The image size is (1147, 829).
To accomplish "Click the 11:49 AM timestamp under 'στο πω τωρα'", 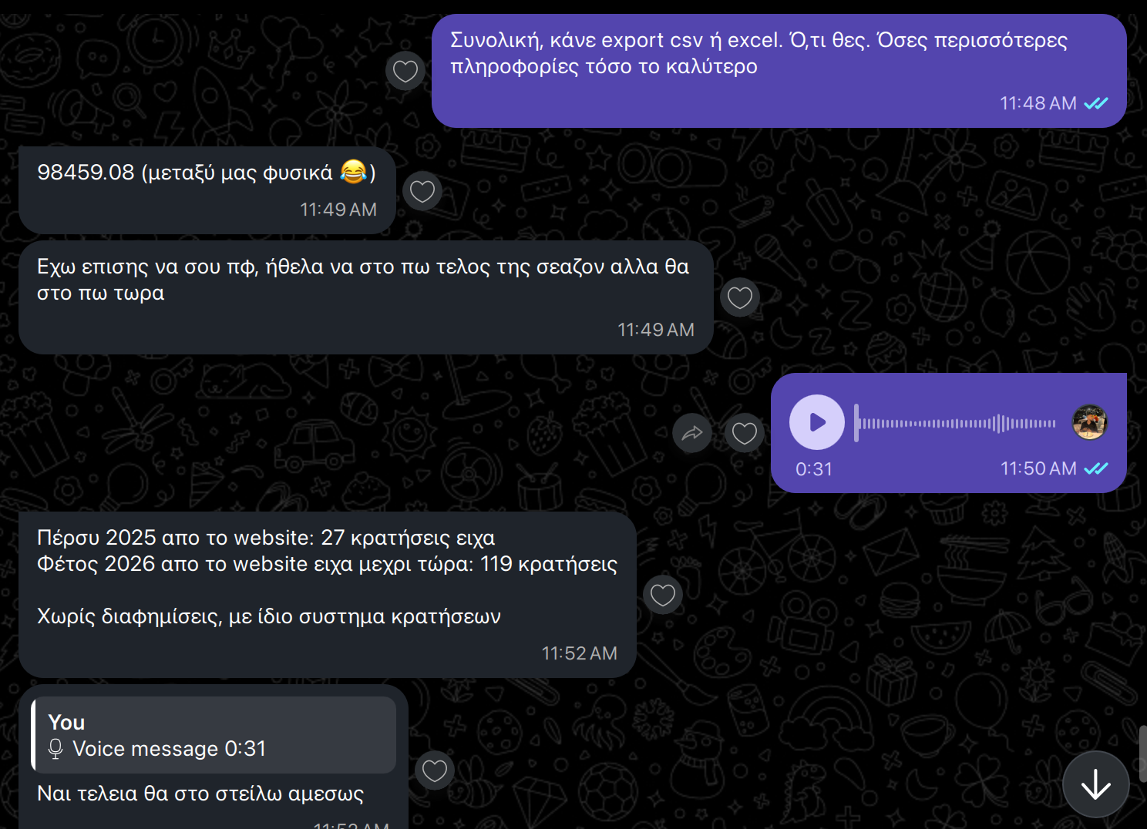I will 656,330.
